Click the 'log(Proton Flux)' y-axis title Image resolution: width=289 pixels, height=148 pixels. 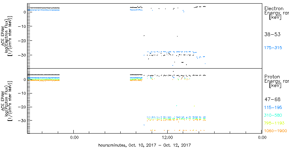pyautogui.click(x=7, y=101)
